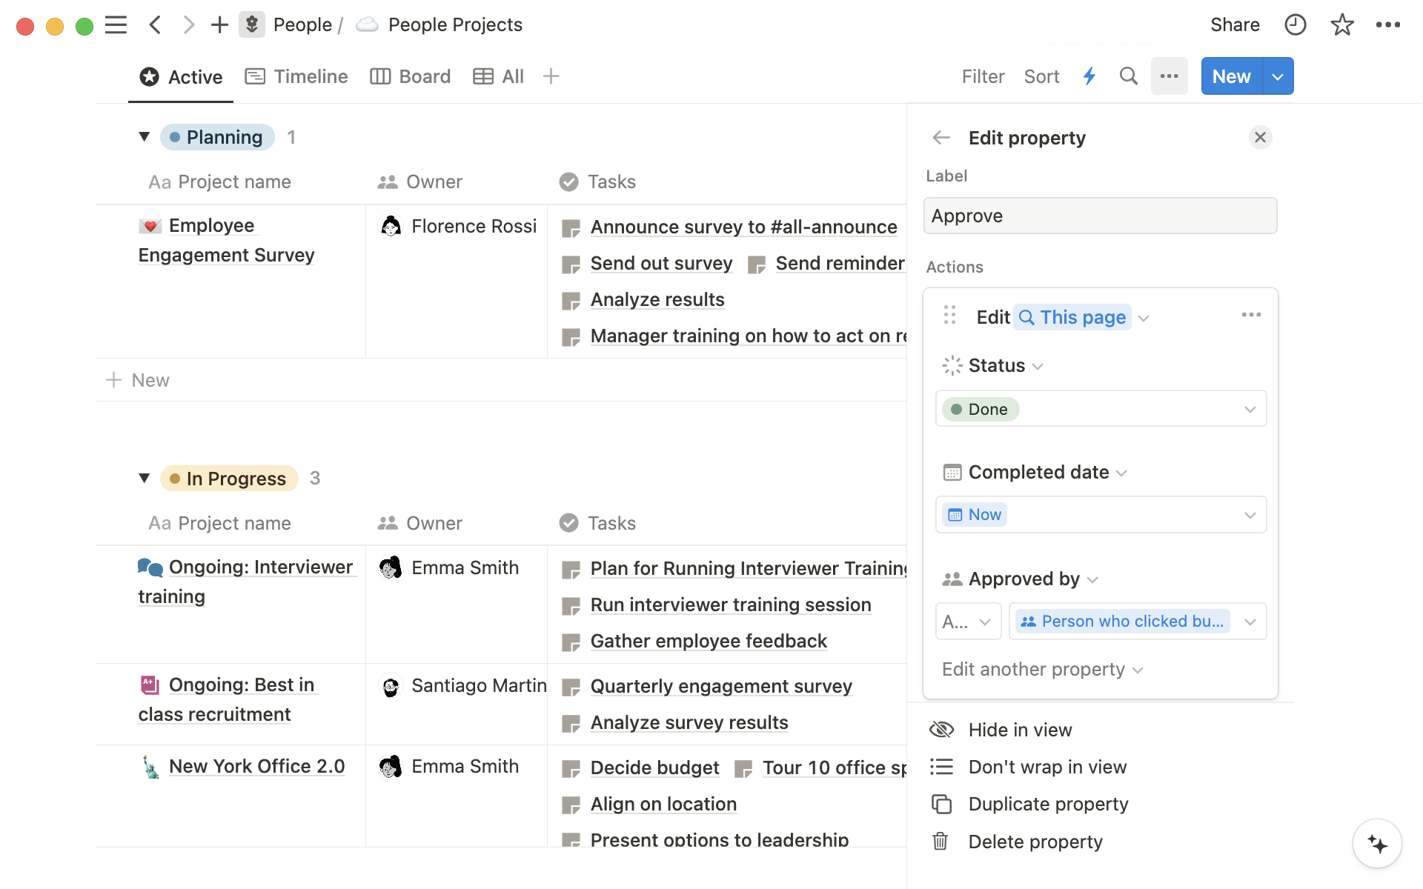Expand the Approved by person selector
This screenshot has width=1423, height=889.
[x=1251, y=621]
